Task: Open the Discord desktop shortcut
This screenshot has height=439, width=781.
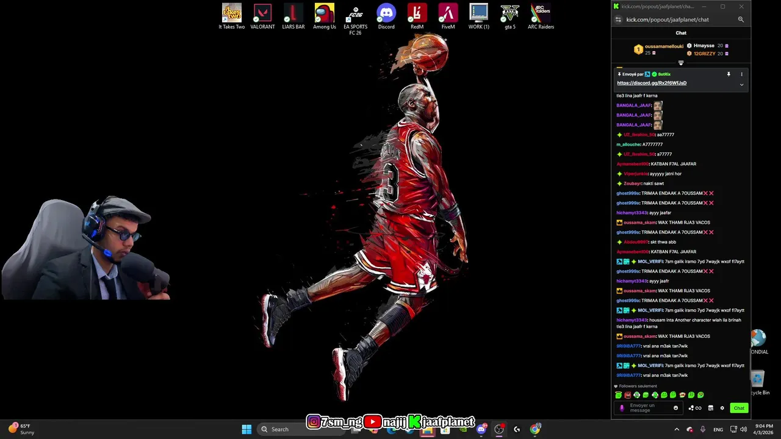Action: [x=386, y=16]
